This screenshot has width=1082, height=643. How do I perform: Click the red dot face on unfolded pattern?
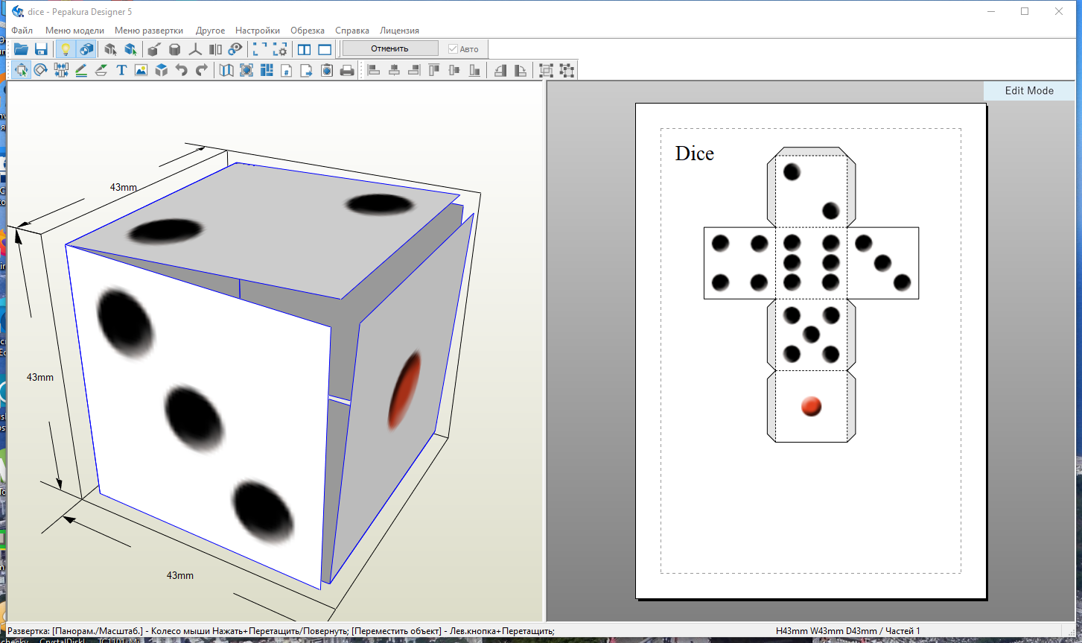811,406
